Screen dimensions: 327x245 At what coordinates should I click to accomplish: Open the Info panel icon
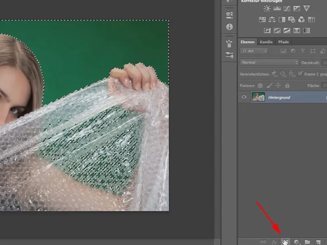229,27
